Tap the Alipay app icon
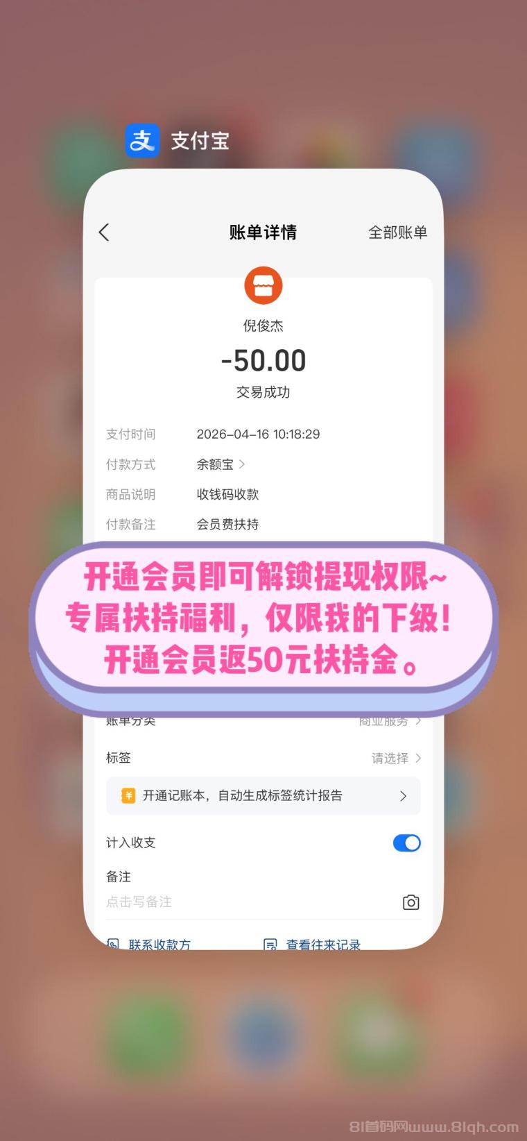Image resolution: width=527 pixels, height=1141 pixels. (x=142, y=141)
